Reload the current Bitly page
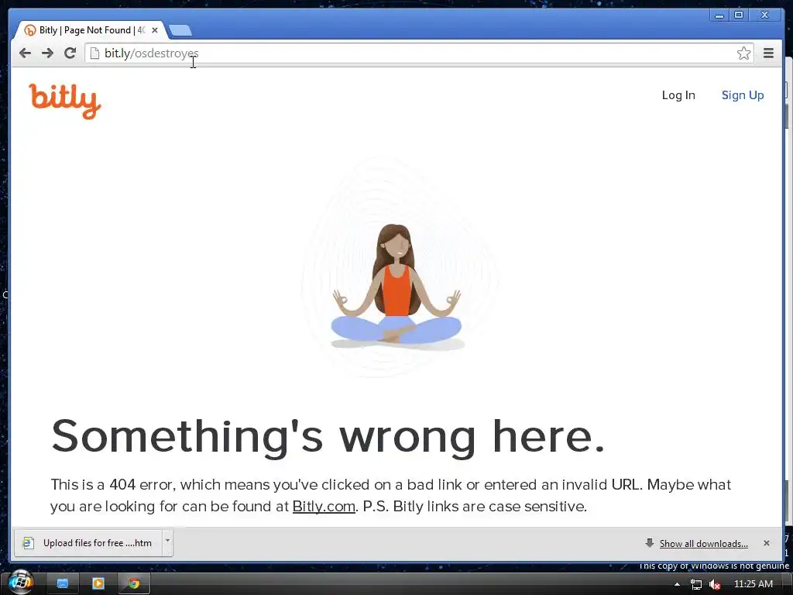Screen dimensions: 793x595 tap(70, 53)
